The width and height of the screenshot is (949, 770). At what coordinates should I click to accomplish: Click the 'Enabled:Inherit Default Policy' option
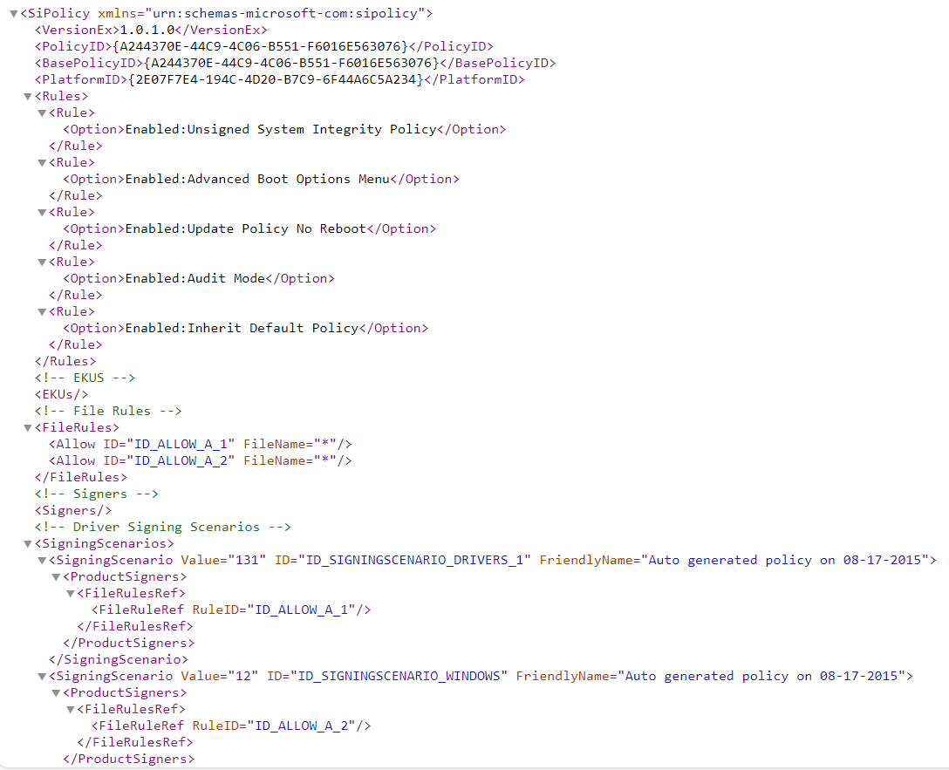[242, 328]
